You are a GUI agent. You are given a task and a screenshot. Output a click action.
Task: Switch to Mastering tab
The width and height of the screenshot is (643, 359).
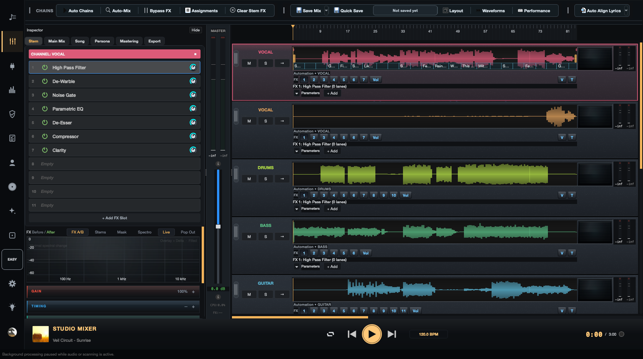(x=129, y=41)
